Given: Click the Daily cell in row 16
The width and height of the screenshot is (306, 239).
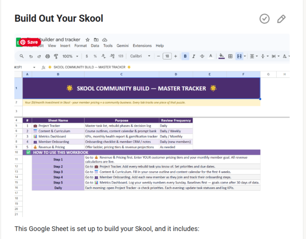Looking at the screenshot, I should [58, 188].
